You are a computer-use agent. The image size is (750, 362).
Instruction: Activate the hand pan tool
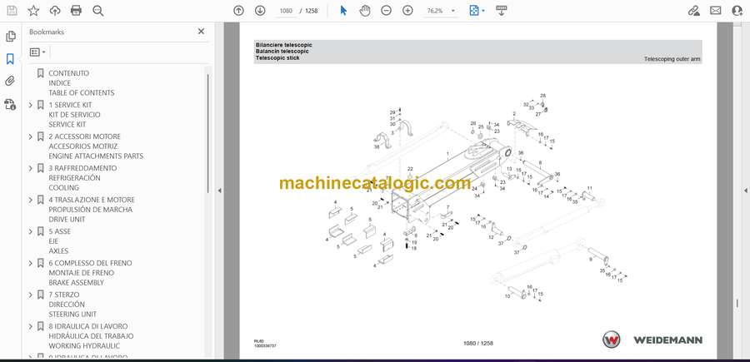[x=365, y=11]
